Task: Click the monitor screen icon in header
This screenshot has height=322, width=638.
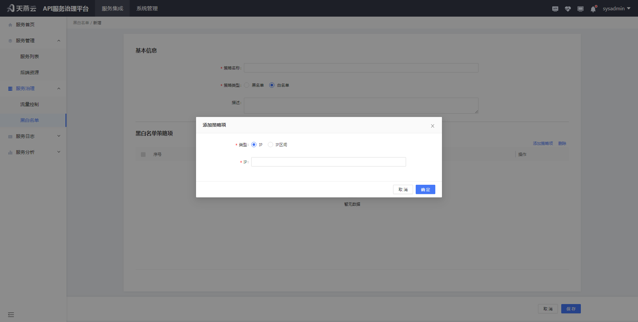Action: point(580,9)
